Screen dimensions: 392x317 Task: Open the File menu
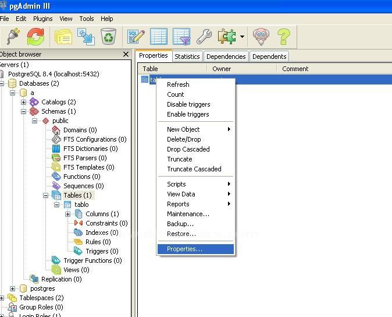[x=4, y=19]
